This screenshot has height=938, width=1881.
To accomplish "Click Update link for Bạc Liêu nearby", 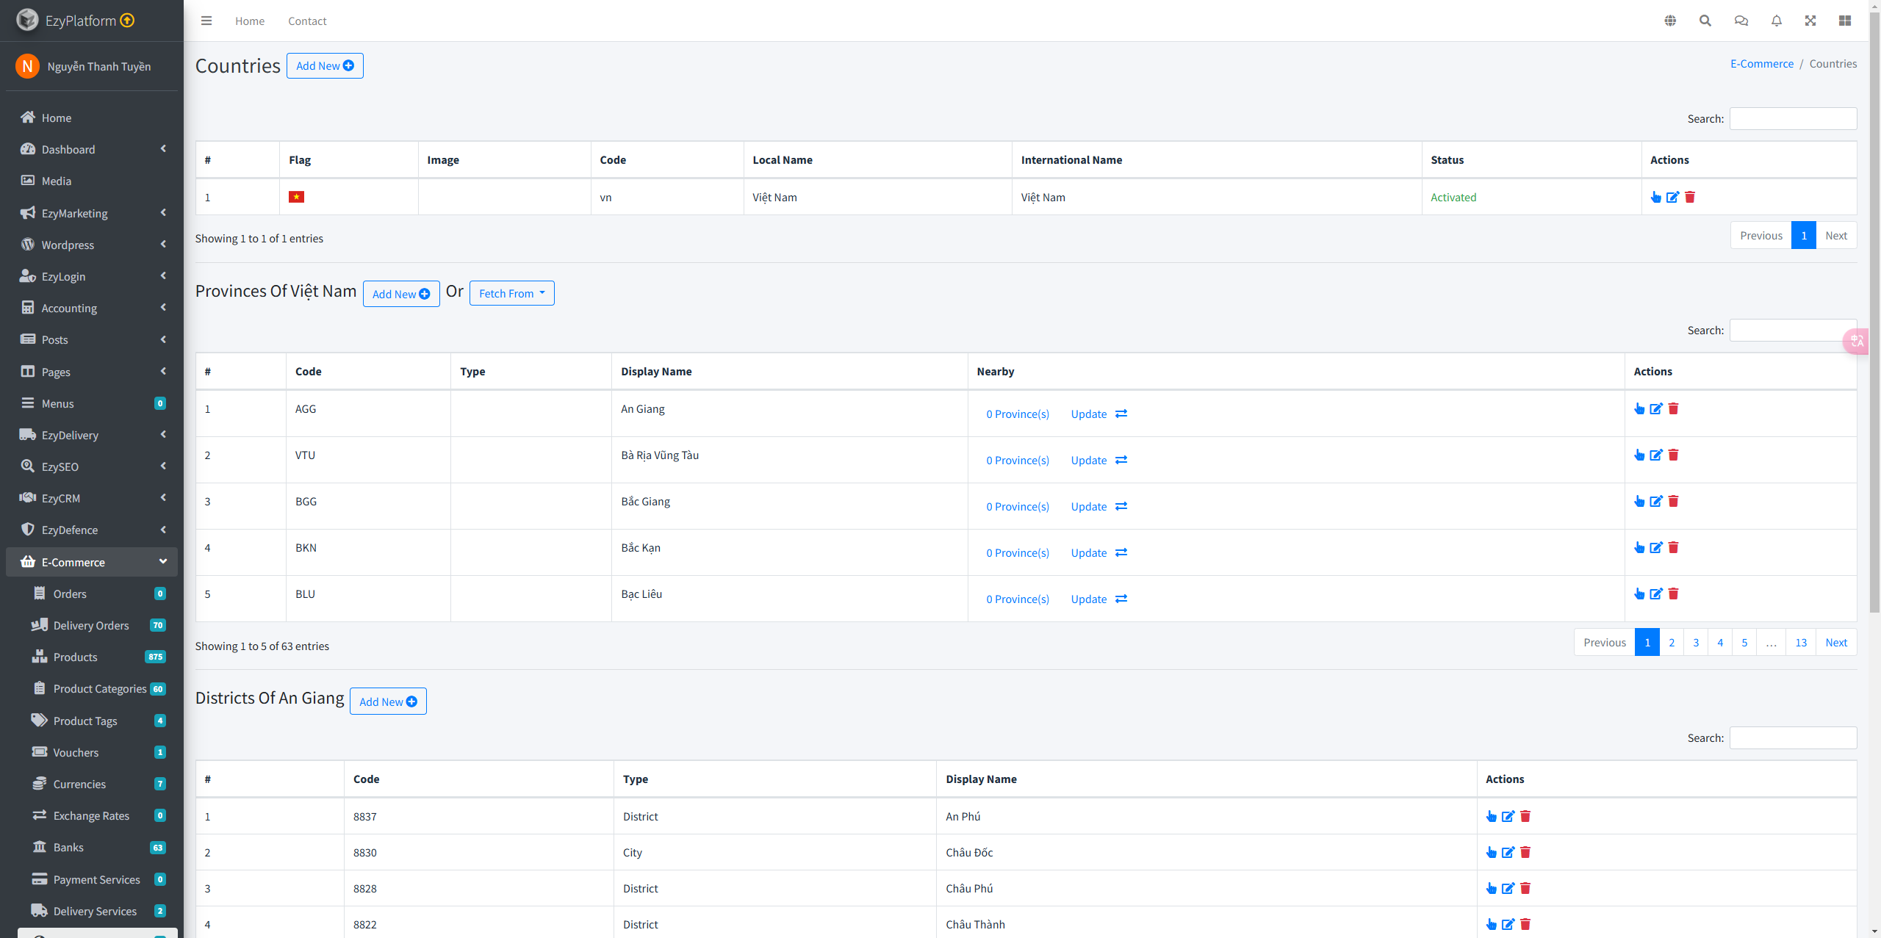I will click(x=1088, y=599).
